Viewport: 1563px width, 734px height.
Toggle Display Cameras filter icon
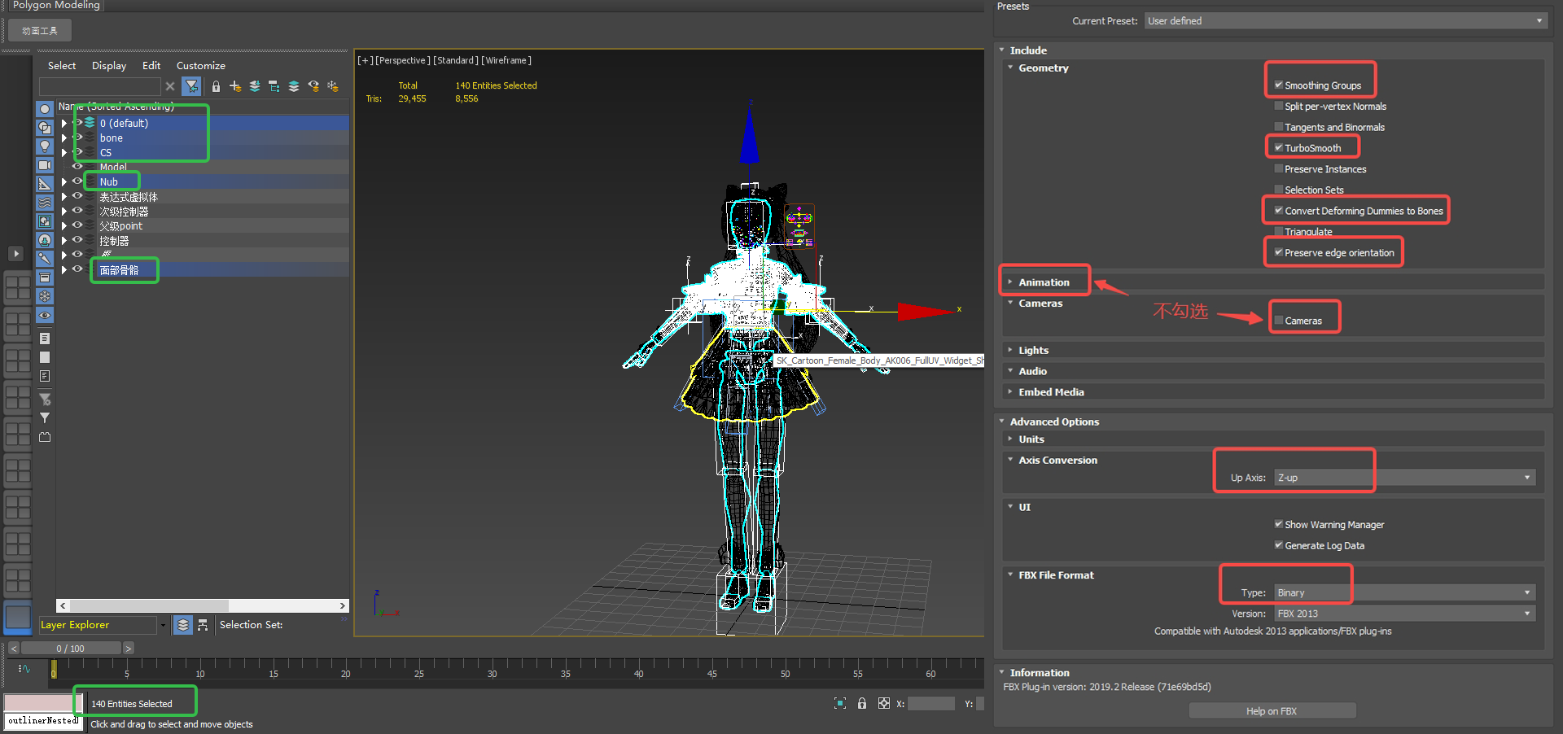click(x=45, y=165)
